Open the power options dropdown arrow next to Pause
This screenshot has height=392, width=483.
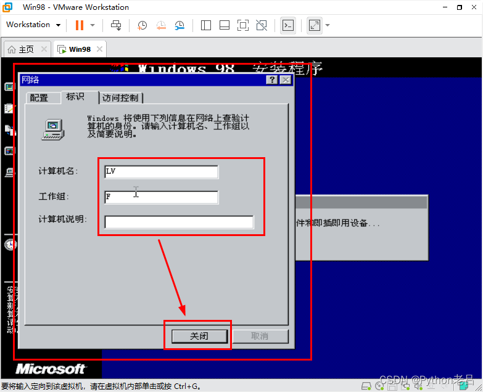point(93,25)
